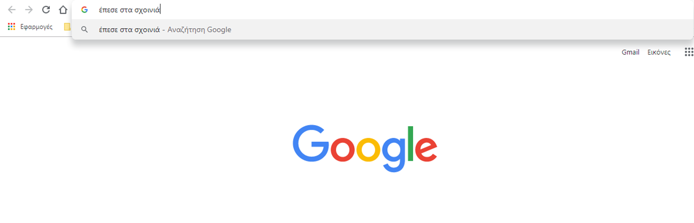Click the blue capital G of logo

click(311, 143)
